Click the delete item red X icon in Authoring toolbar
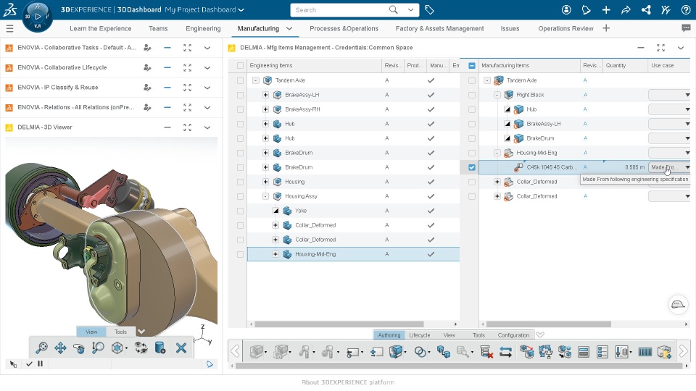The width and height of the screenshot is (696, 391). (x=486, y=352)
